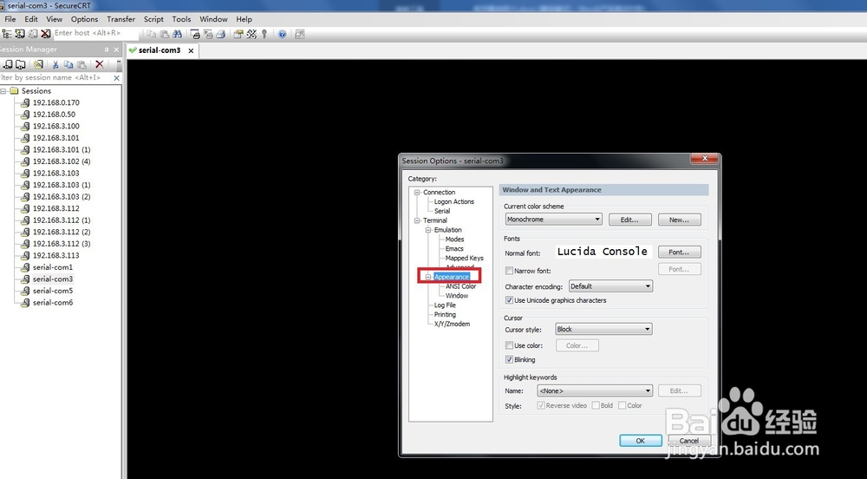867x479 pixels.
Task: Toggle the Blinking cursor checkbox
Action: tap(509, 359)
